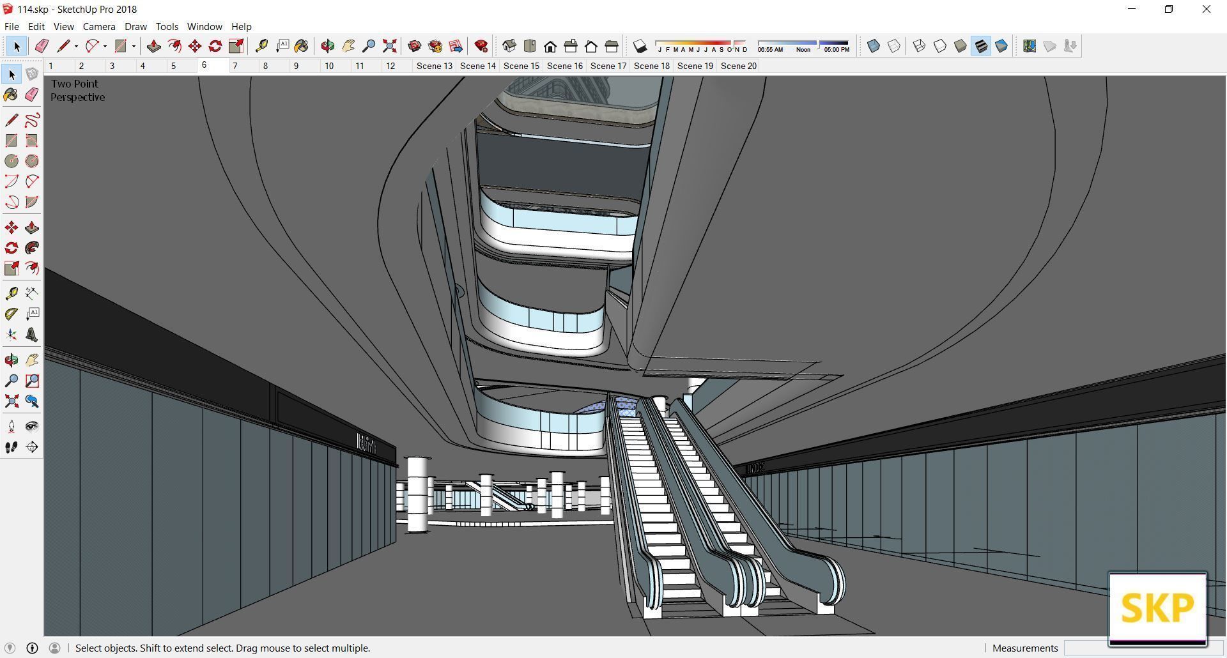
Task: Click Send to LayOut icon
Action: pos(456,46)
